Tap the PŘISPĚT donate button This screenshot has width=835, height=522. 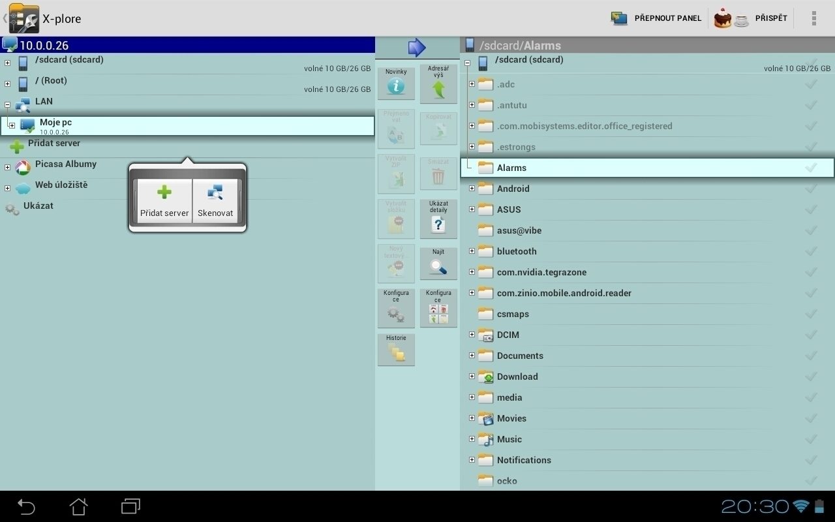751,18
